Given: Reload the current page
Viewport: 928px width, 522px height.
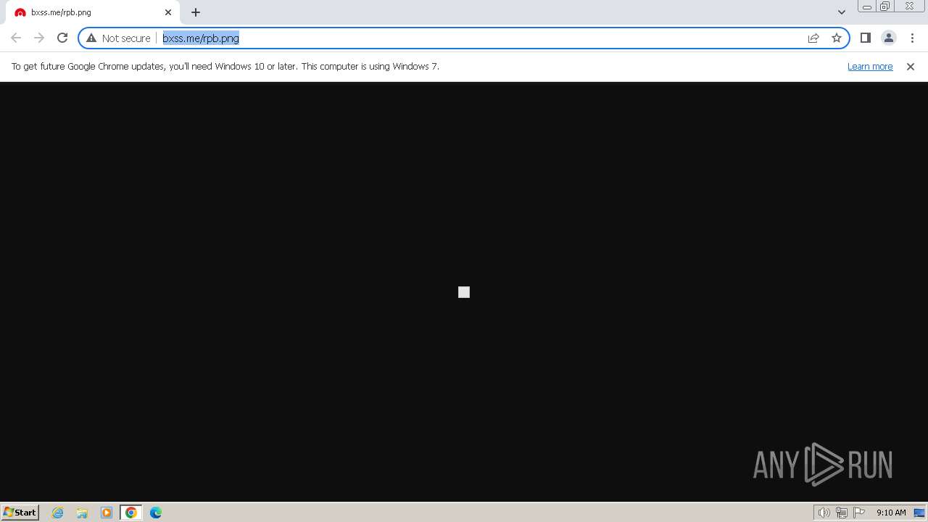Looking at the screenshot, I should pos(62,38).
